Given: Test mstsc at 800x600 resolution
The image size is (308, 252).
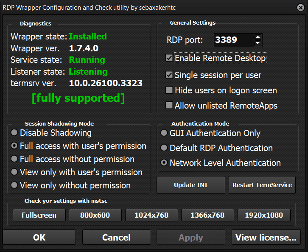Looking at the screenshot, I should (x=95, y=215).
